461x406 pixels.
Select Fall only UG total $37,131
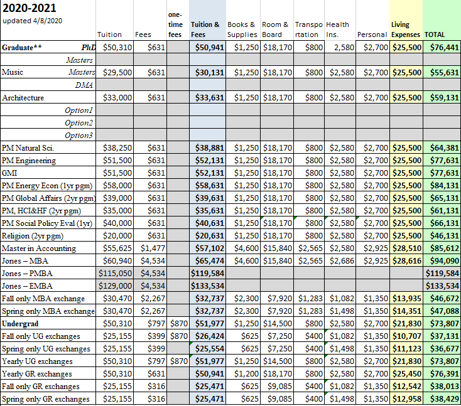coord(444,336)
